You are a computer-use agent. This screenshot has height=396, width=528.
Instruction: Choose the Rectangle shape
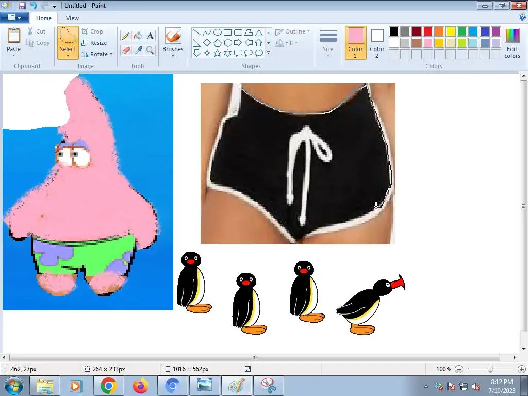click(x=227, y=32)
